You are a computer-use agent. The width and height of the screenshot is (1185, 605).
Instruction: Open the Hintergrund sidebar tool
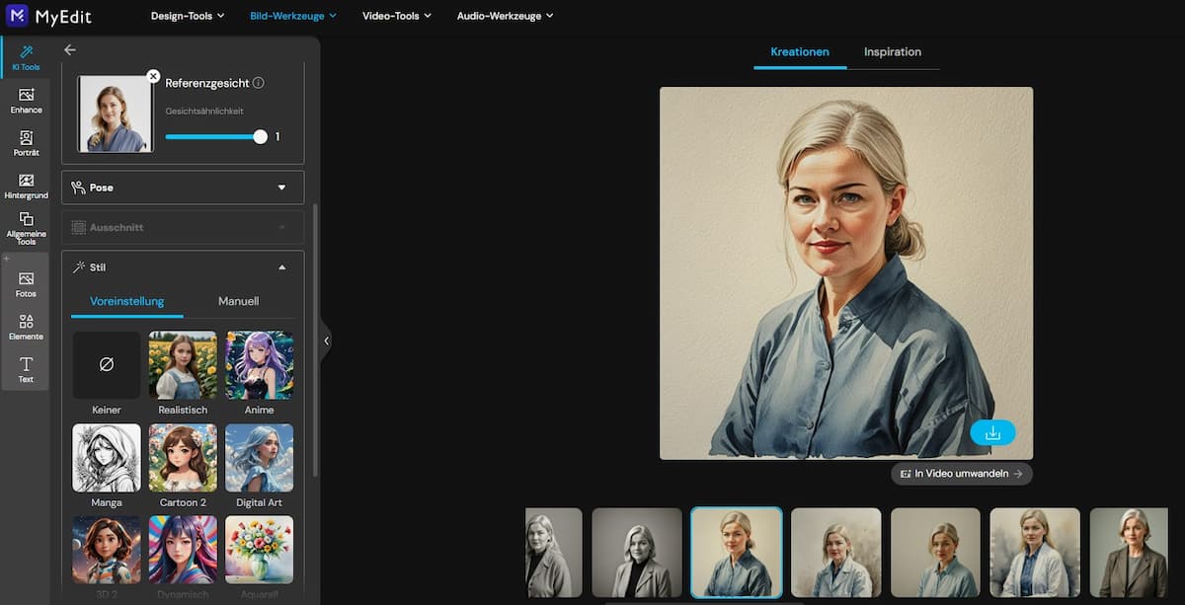[26, 186]
